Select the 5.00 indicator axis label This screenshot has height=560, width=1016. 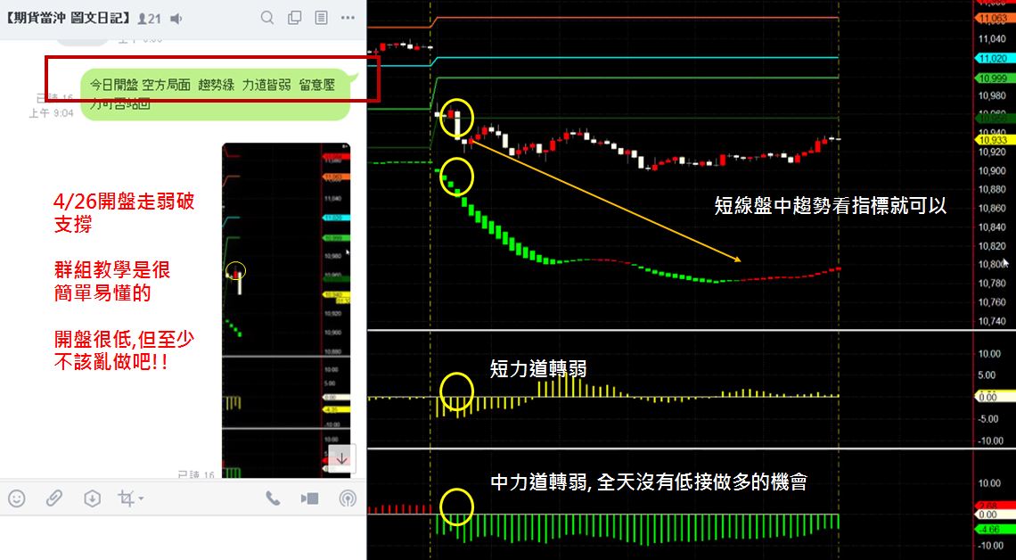coord(988,375)
